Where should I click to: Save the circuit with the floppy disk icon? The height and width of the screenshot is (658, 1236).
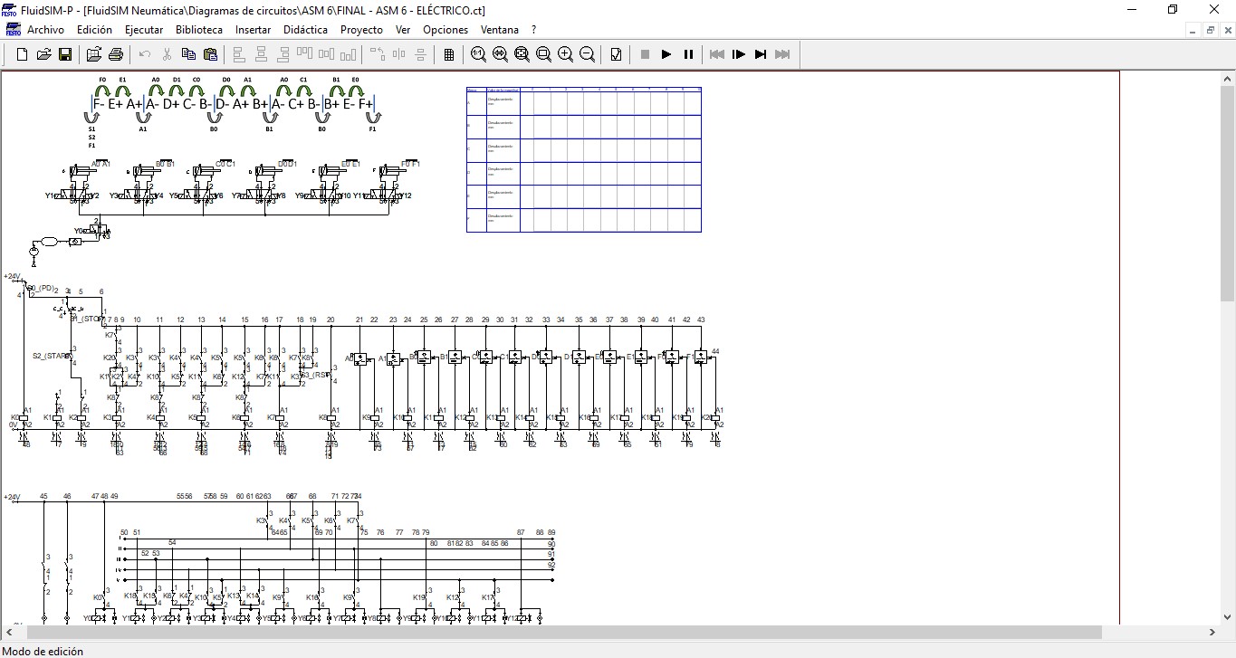65,54
